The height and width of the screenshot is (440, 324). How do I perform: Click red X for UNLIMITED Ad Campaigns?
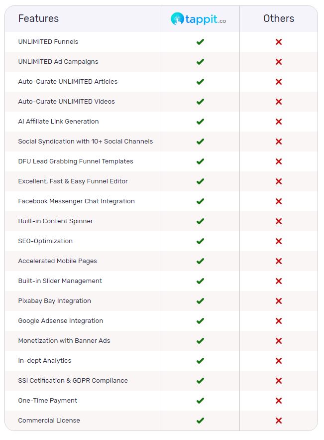(x=279, y=62)
